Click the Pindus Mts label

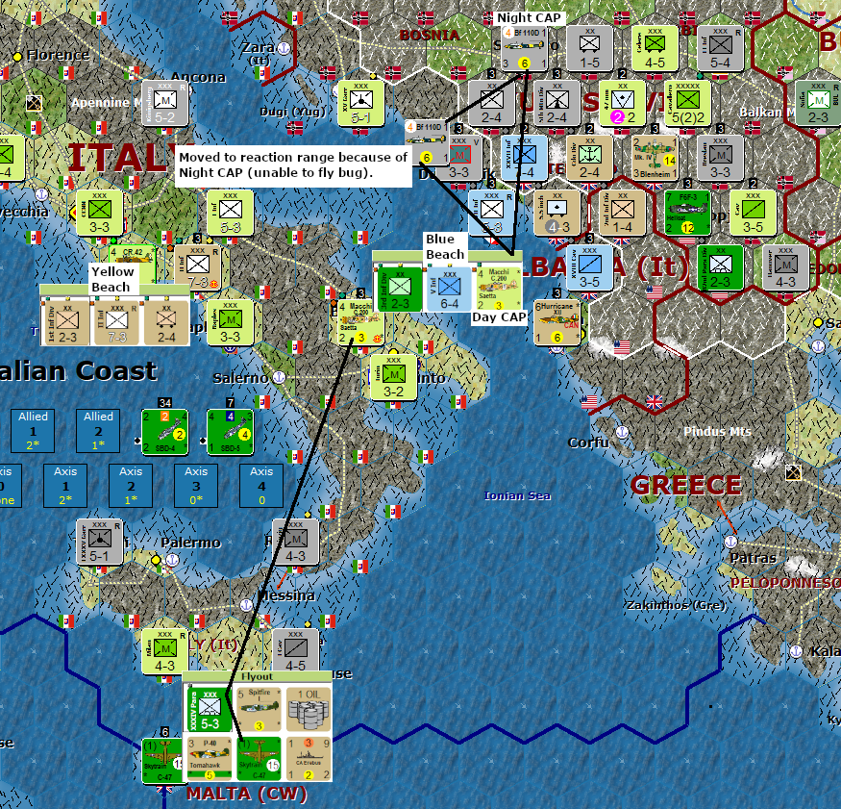click(717, 432)
